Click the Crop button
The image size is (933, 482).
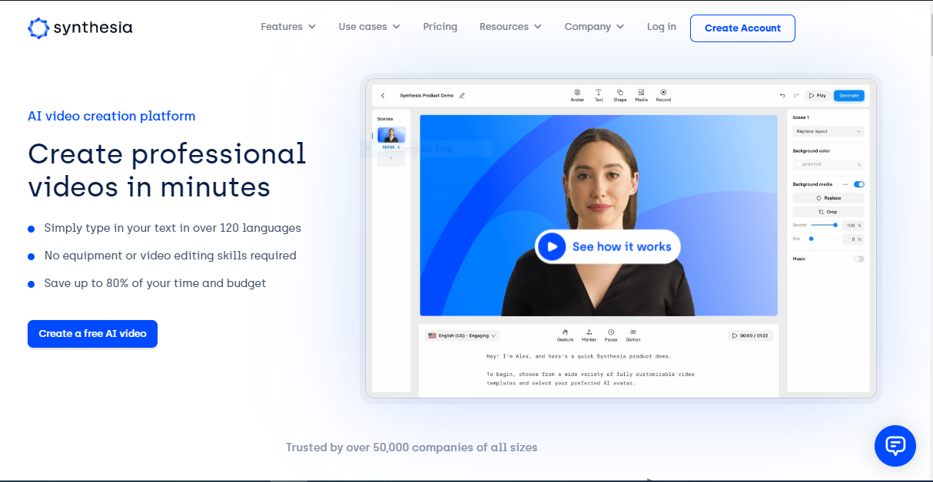828,212
